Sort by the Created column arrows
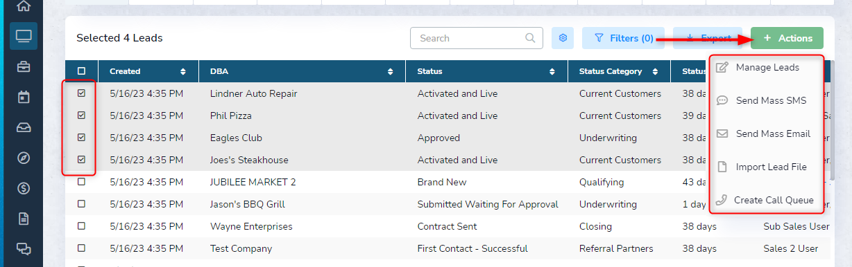The image size is (852, 267). pos(183,71)
